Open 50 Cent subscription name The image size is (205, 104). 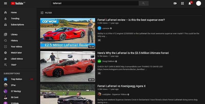15,97
